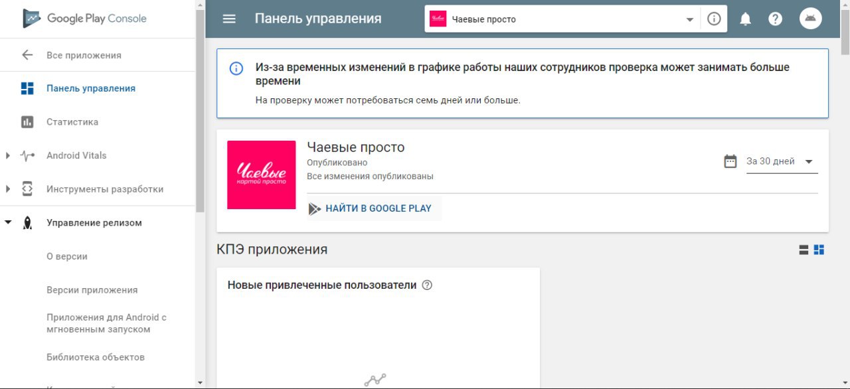This screenshot has height=389, width=850.
Task: Click the chart placeholder icon in the card
Action: tap(375, 380)
